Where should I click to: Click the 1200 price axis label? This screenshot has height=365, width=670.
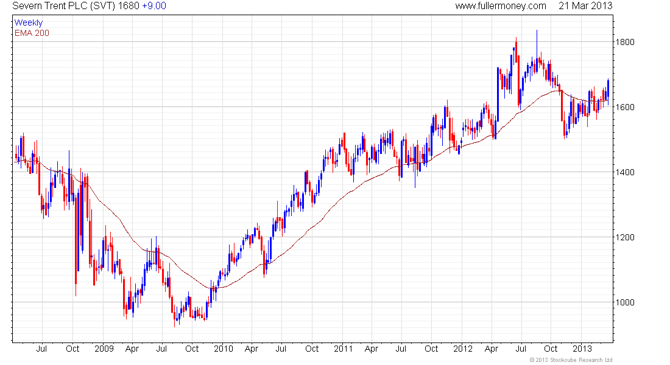(x=625, y=237)
